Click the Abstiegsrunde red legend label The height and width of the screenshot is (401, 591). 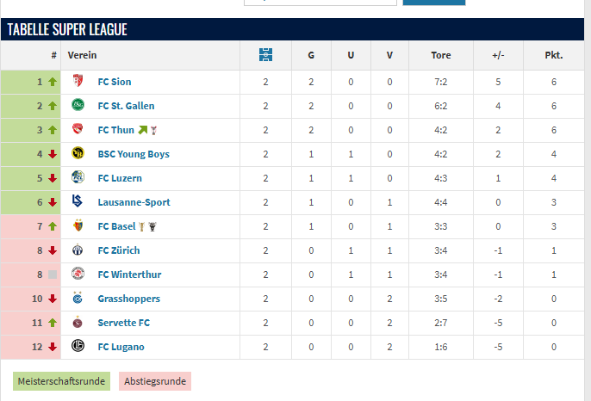[x=155, y=381]
